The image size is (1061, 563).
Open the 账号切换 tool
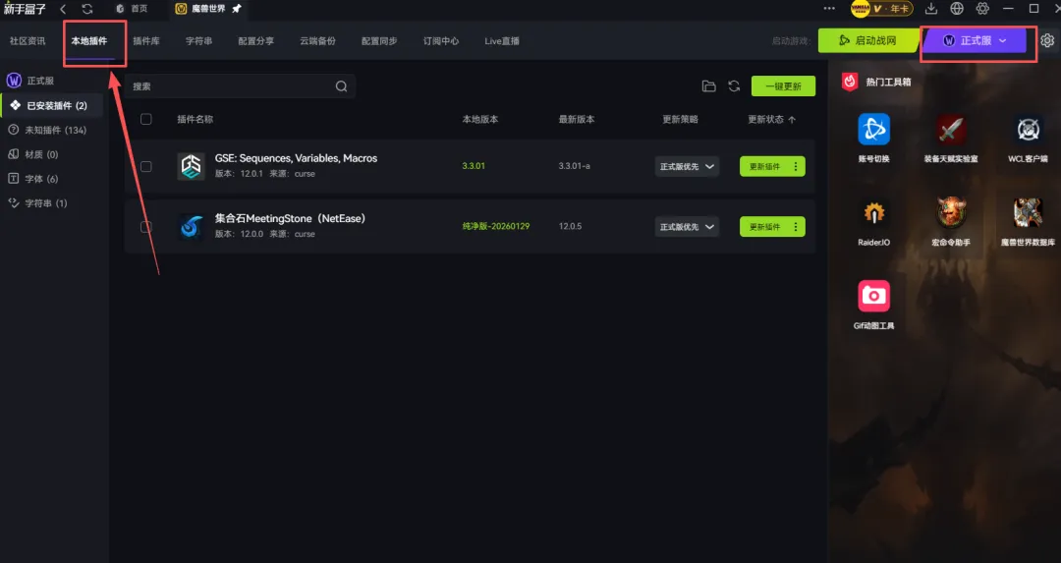point(873,138)
